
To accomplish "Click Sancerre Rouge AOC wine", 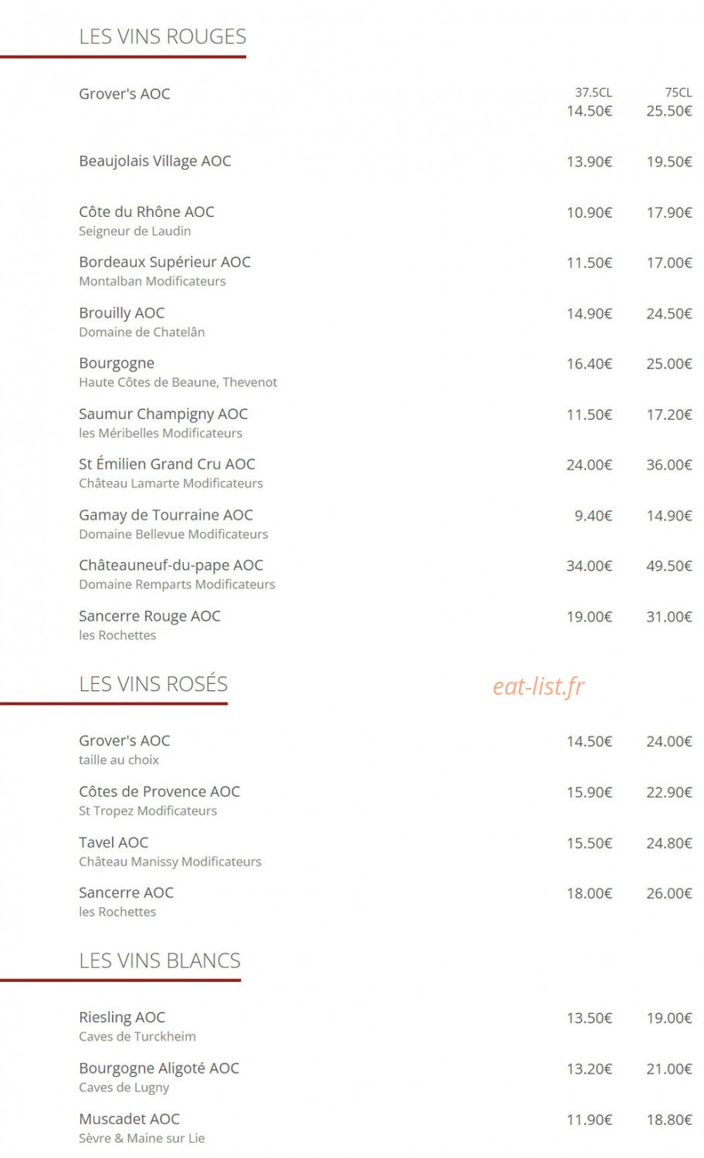I will (x=150, y=616).
